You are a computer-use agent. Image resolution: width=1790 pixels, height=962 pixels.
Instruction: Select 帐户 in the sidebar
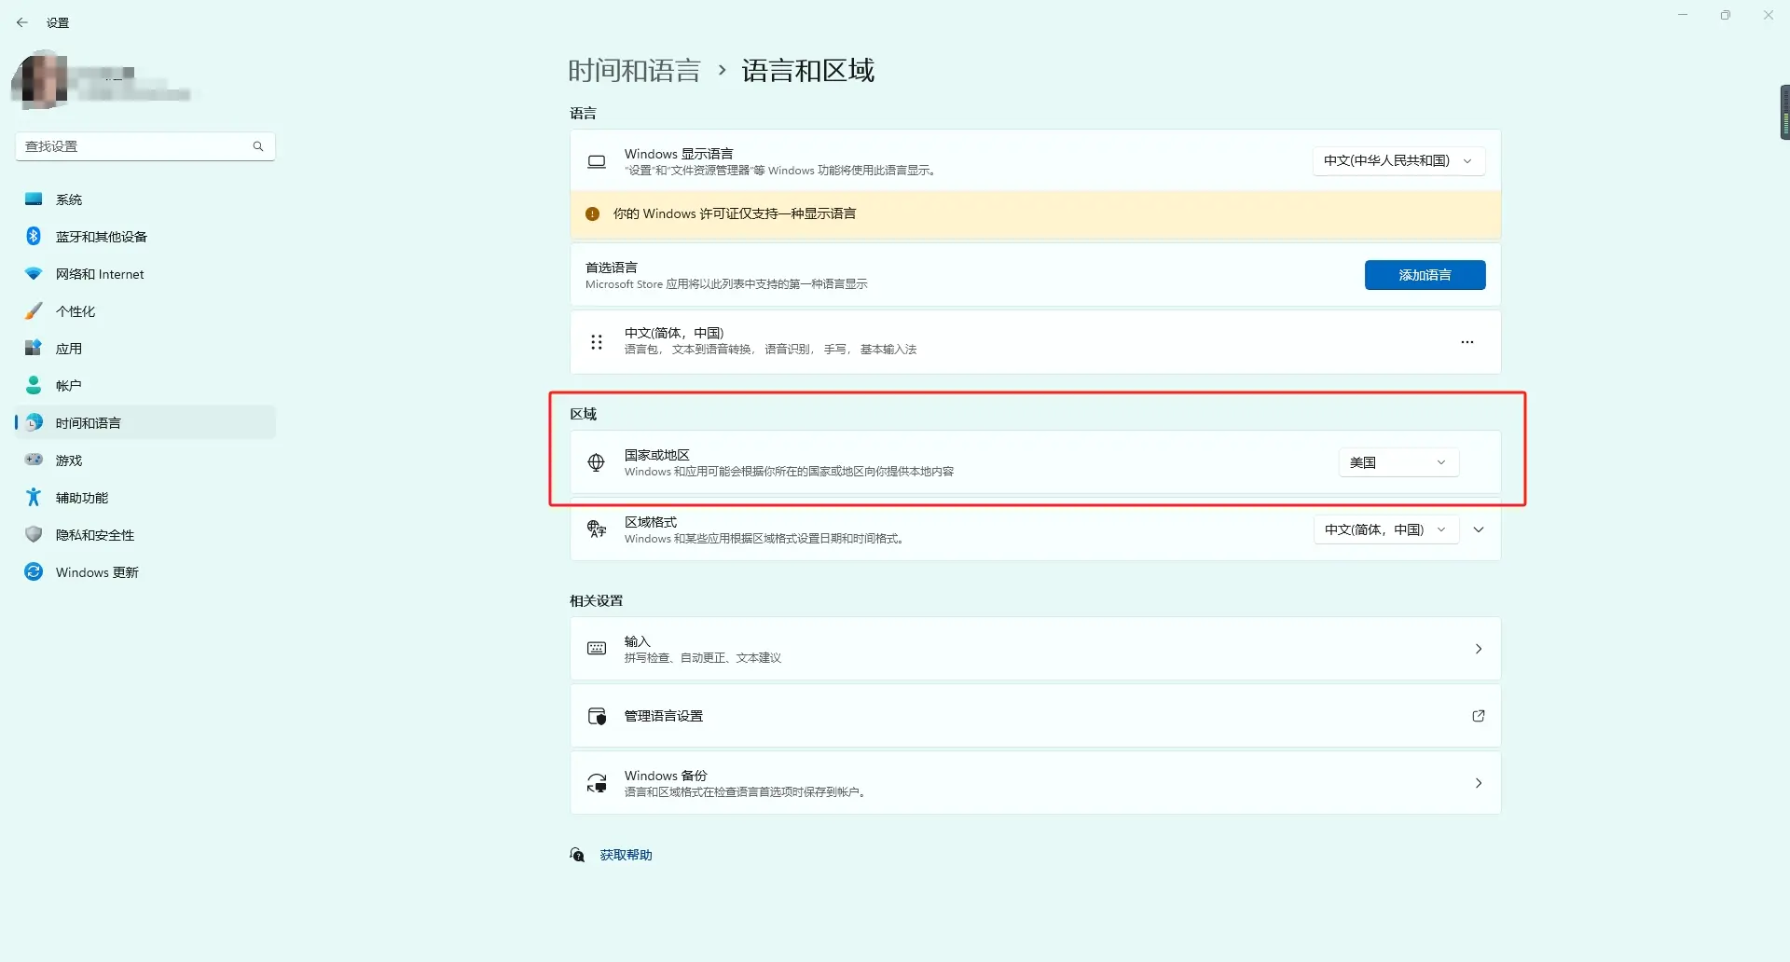pos(145,385)
